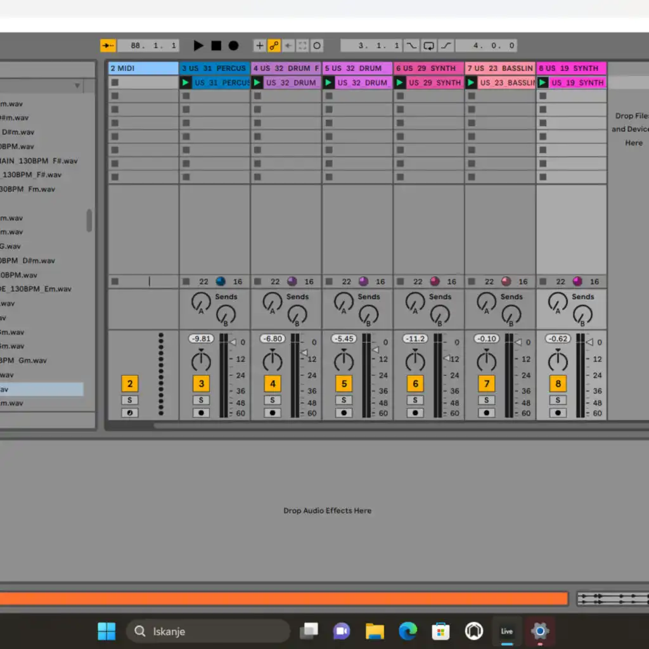Select the 7 US 23 BASSLIN track header

coord(500,68)
